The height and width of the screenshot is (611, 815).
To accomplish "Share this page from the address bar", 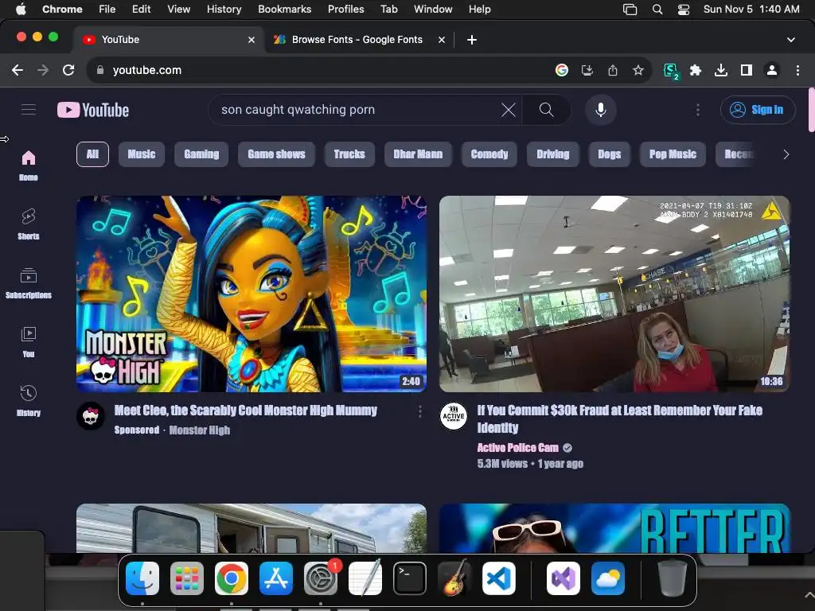I will tap(613, 70).
